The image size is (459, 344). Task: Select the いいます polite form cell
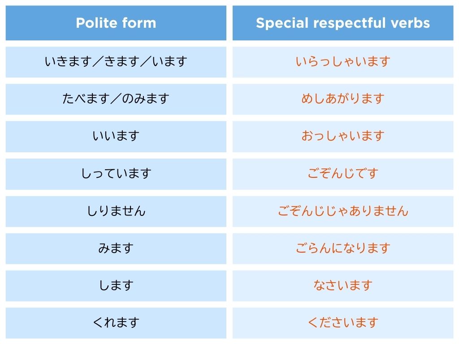click(x=116, y=136)
